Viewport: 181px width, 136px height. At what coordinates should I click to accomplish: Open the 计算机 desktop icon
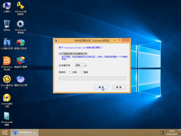7,7
